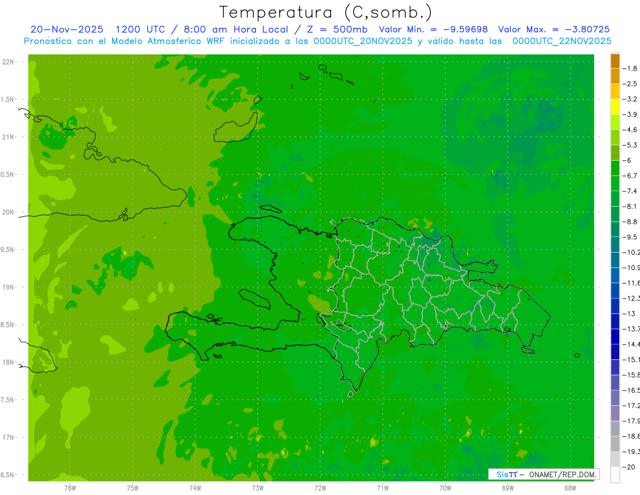640x495 pixels.
Task: Click the 73W longitude axis label
Action: coord(258,488)
